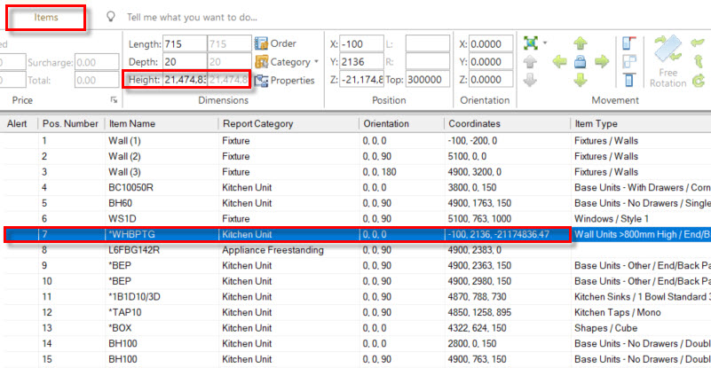Click the Position L field

pyautogui.click(x=427, y=44)
